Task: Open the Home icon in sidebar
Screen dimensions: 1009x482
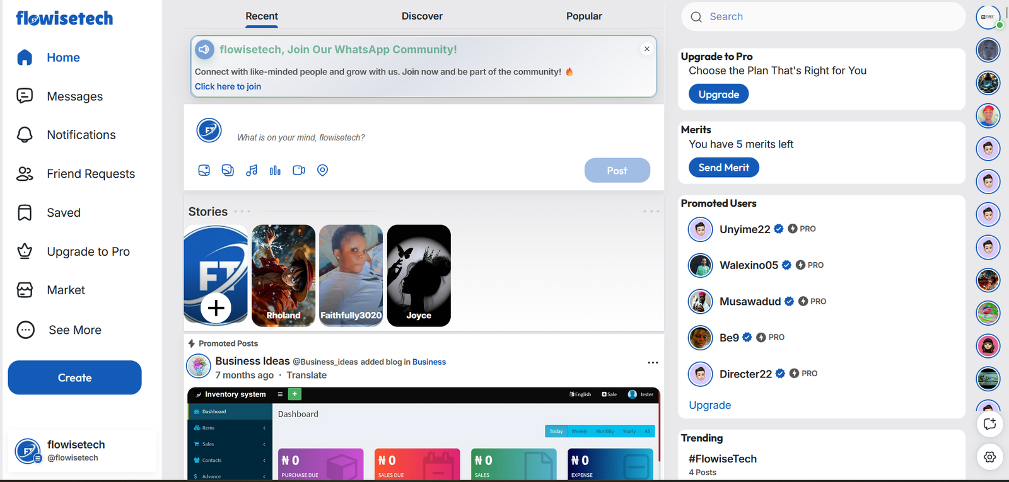Action: click(x=25, y=57)
